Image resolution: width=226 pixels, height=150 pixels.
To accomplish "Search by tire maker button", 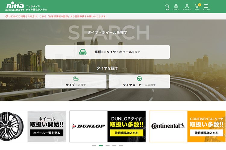I will coord(139,81).
